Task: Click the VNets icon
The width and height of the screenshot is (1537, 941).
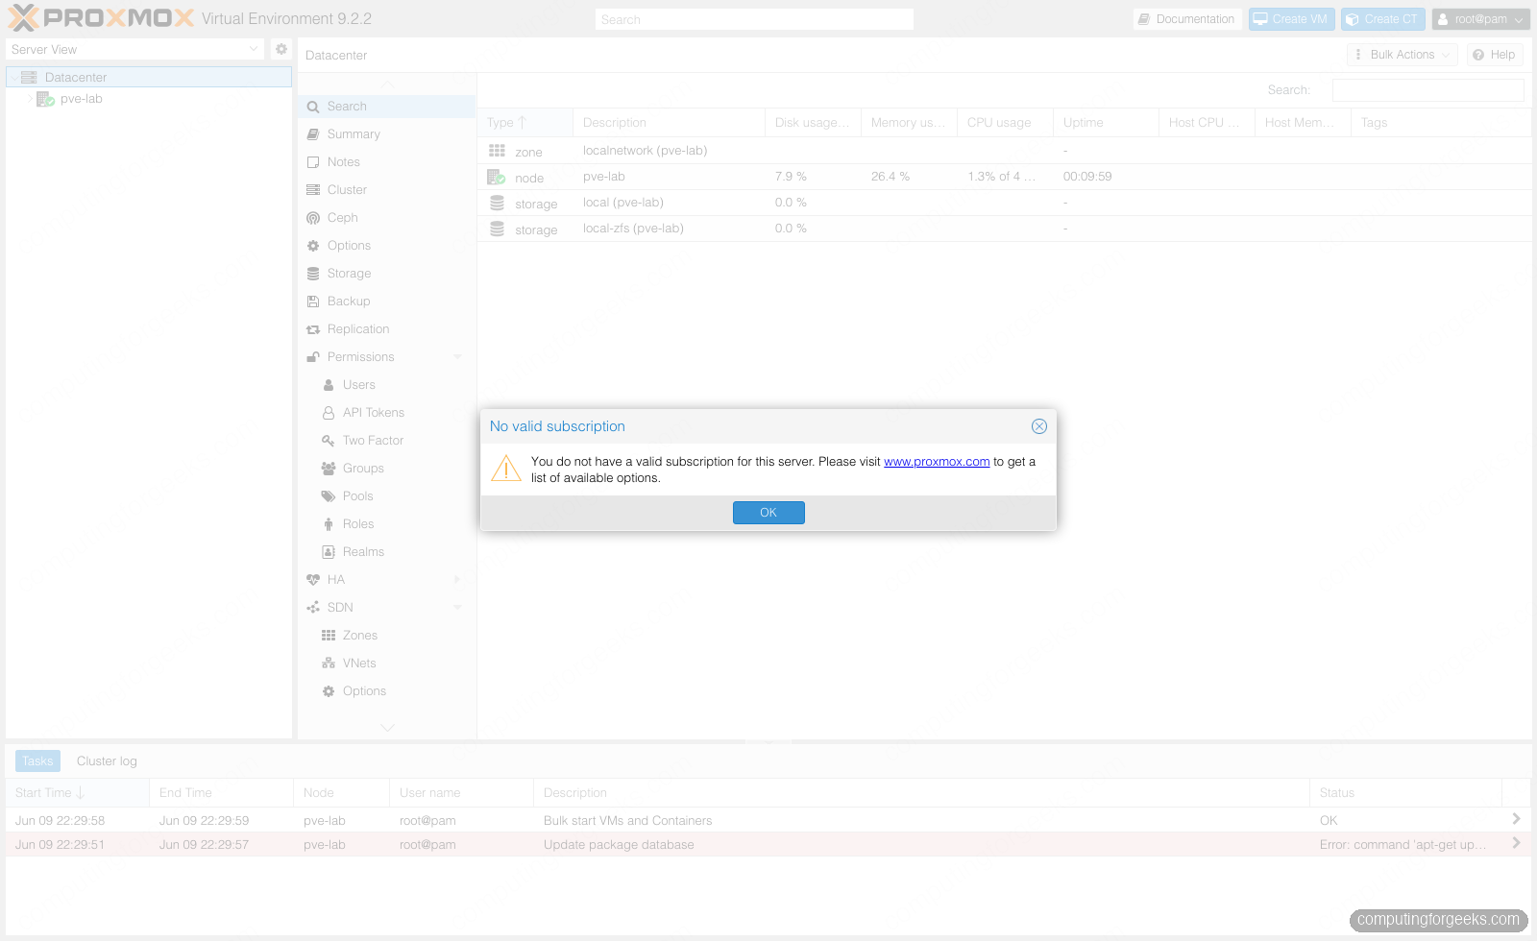Action: point(329,664)
